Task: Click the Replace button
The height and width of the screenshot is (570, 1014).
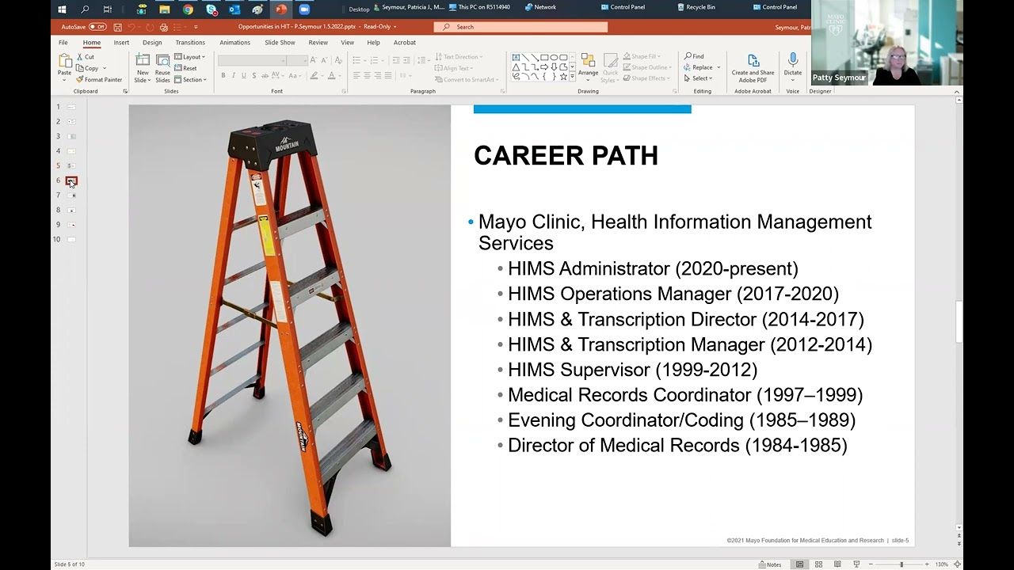Action: coord(699,67)
